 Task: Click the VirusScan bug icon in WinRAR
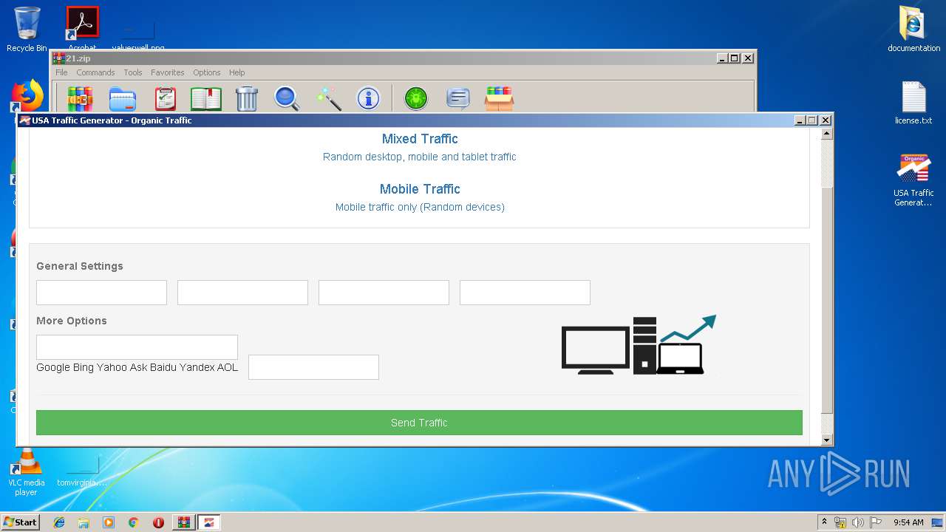[416, 98]
